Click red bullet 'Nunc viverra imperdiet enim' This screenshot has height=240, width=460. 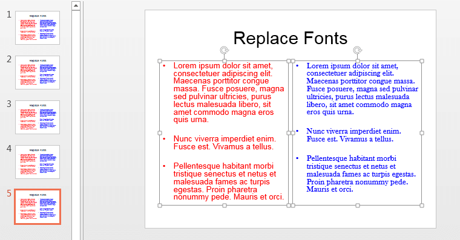tap(225, 143)
